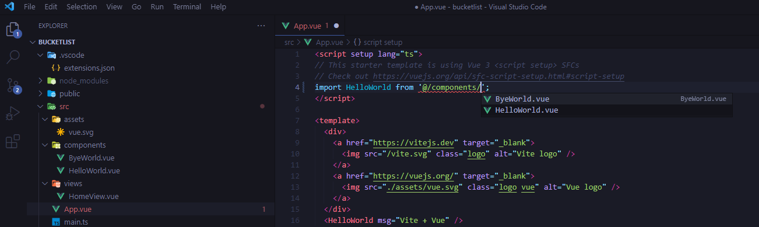This screenshot has height=227, width=759.
Task: Open the Selection menu
Action: pyautogui.click(x=82, y=7)
